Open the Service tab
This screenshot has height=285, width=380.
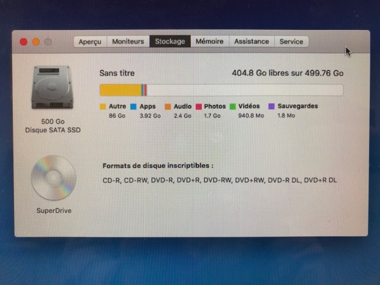click(x=291, y=42)
